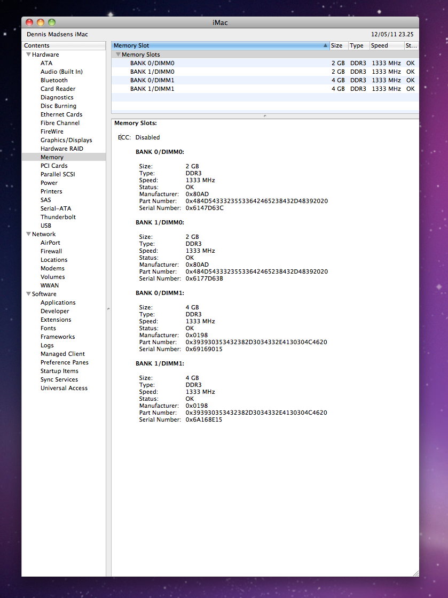Select SAS in the Hardware list

click(46, 200)
